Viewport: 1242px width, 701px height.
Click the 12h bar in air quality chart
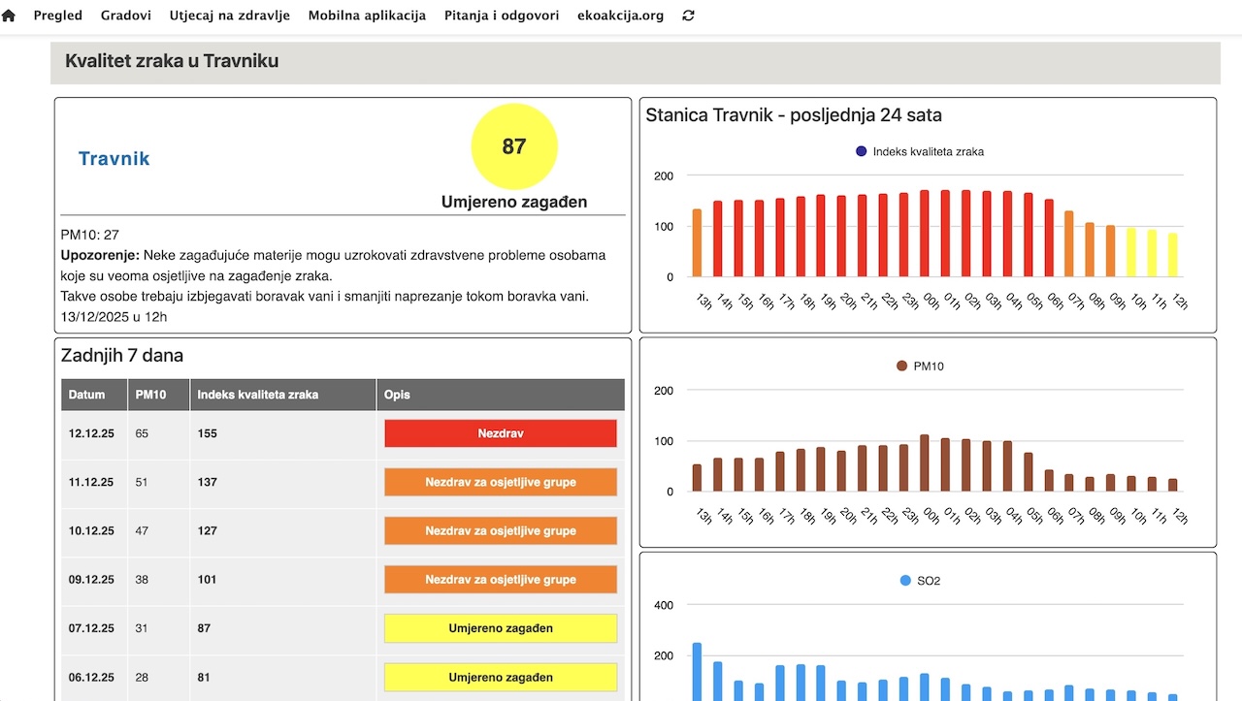(x=1172, y=255)
